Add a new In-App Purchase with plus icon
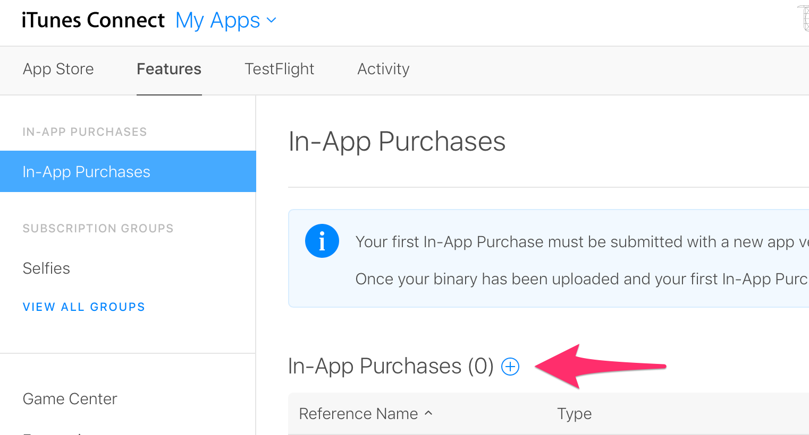The width and height of the screenshot is (809, 435). (510, 367)
